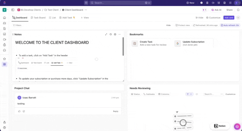
Task: Click the video Clip record icon in top bar
Action: coord(213,3)
